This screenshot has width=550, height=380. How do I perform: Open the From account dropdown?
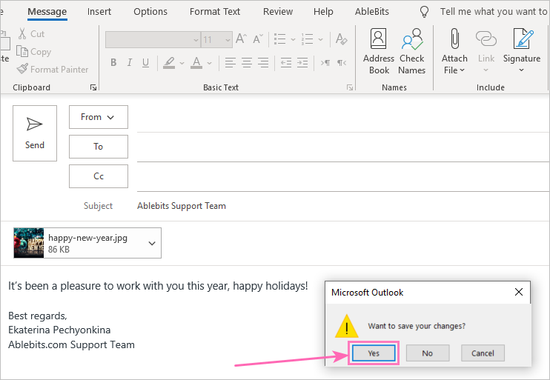point(98,117)
